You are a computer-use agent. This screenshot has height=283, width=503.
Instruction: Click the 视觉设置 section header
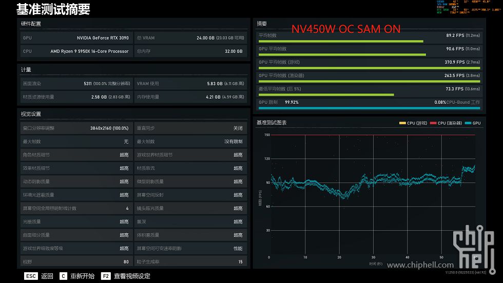click(31, 114)
